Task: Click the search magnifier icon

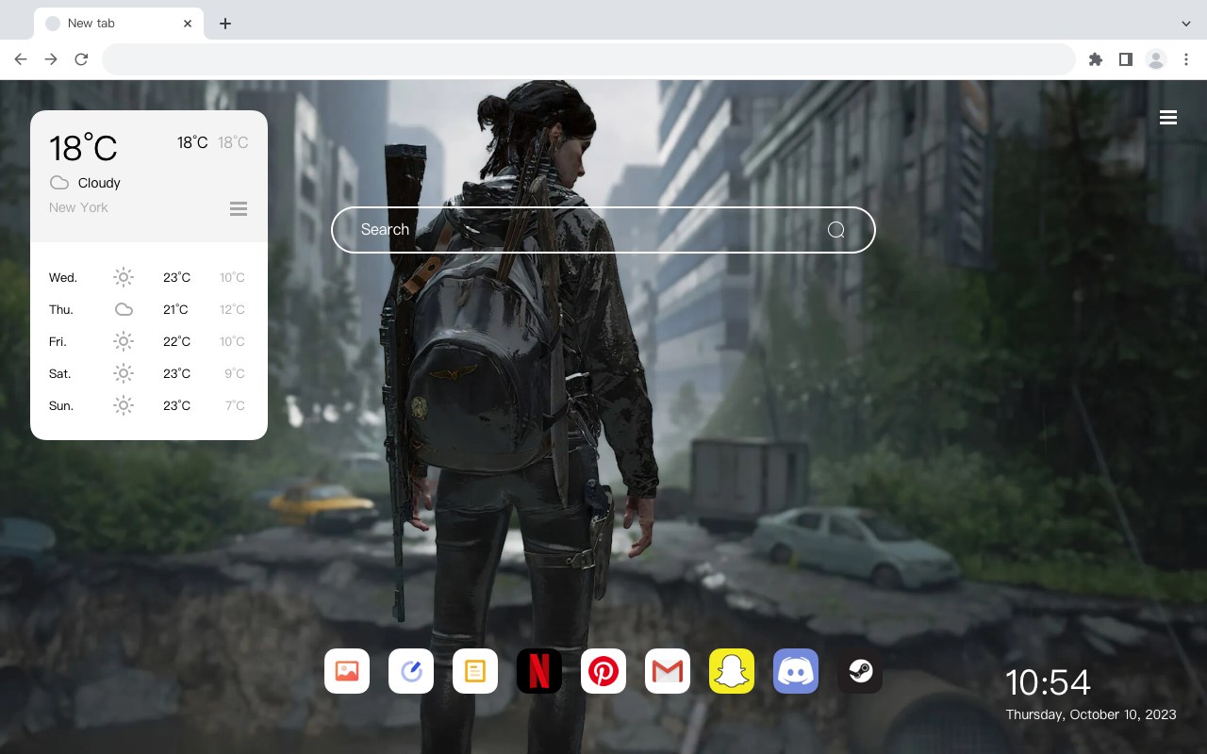Action: point(836,230)
